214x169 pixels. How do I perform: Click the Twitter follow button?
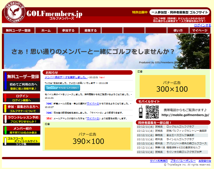[62, 88]
